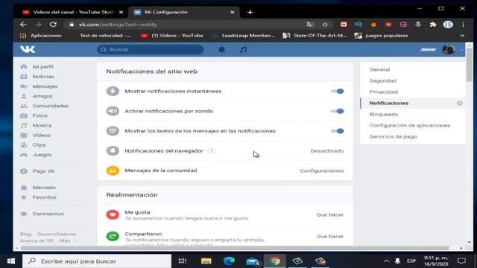Viewport: 477px width, 268px height.
Task: Open a new browser tab
Action: (x=250, y=12)
